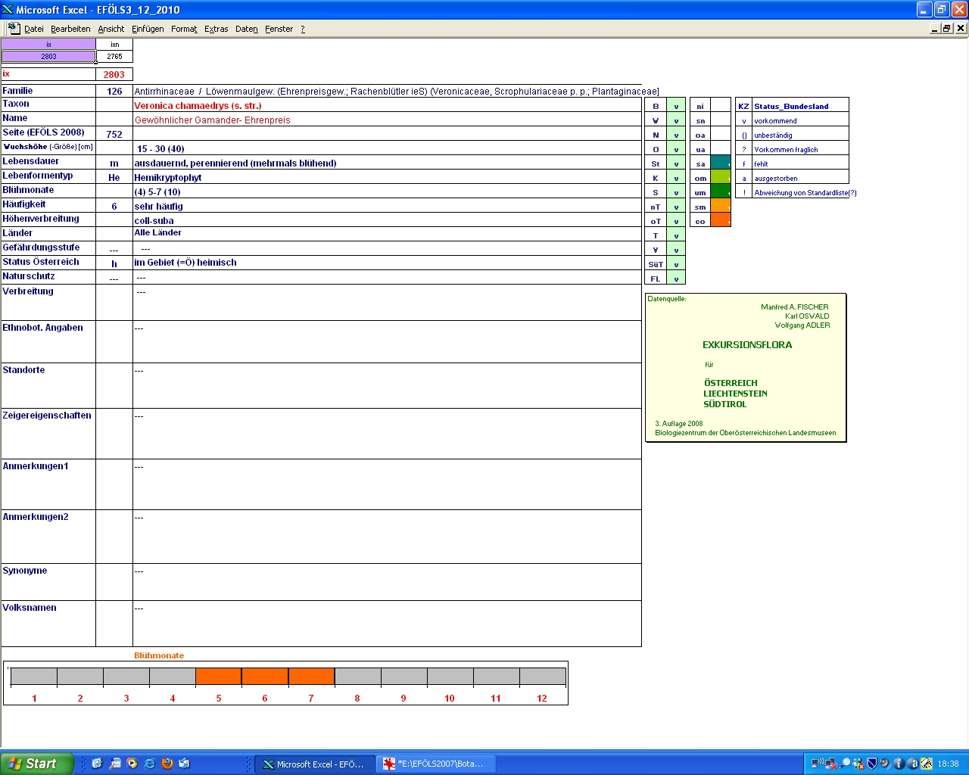This screenshot has width=969, height=775.
Task: Click the dark green swatch next to um
Action: pos(721,191)
